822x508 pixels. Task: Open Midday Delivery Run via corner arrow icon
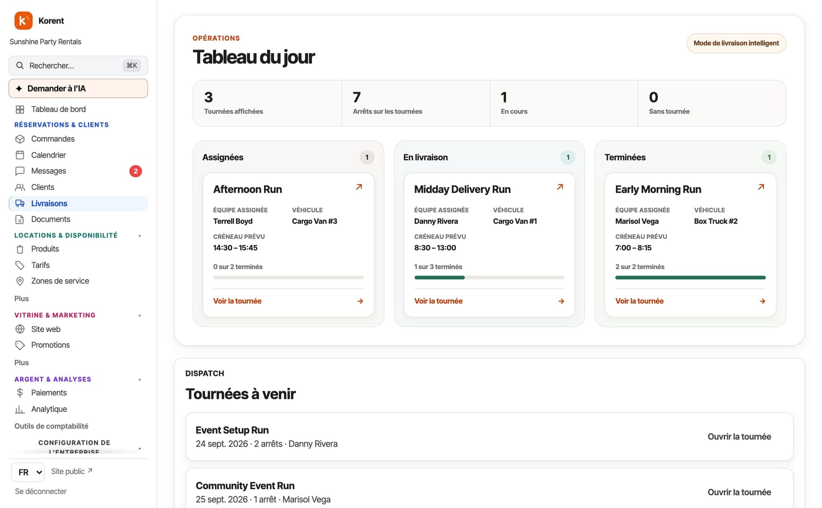click(x=560, y=187)
